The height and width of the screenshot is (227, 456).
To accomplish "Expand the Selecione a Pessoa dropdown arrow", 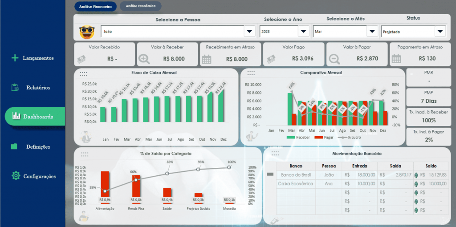I will [249, 32].
